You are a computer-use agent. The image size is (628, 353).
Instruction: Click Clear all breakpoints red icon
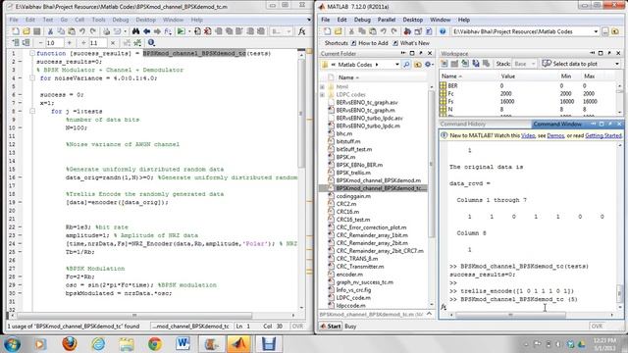click(207, 31)
